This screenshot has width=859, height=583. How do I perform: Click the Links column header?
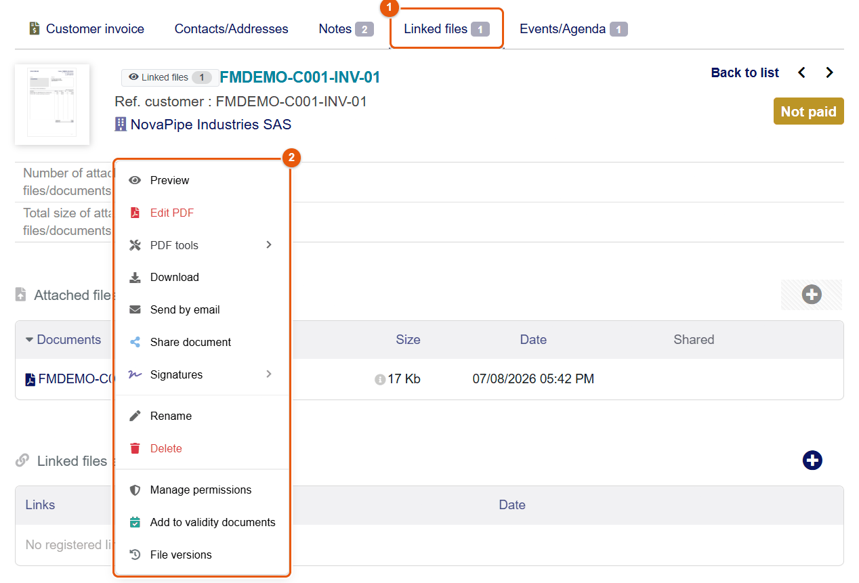(x=40, y=504)
